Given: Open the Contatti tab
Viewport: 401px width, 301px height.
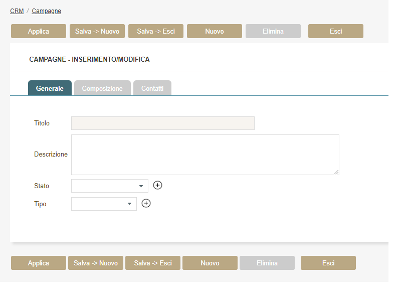Looking at the screenshot, I should (x=152, y=88).
